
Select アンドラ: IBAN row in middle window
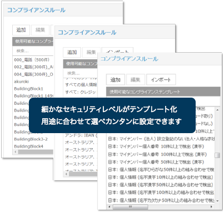pos(81,135)
